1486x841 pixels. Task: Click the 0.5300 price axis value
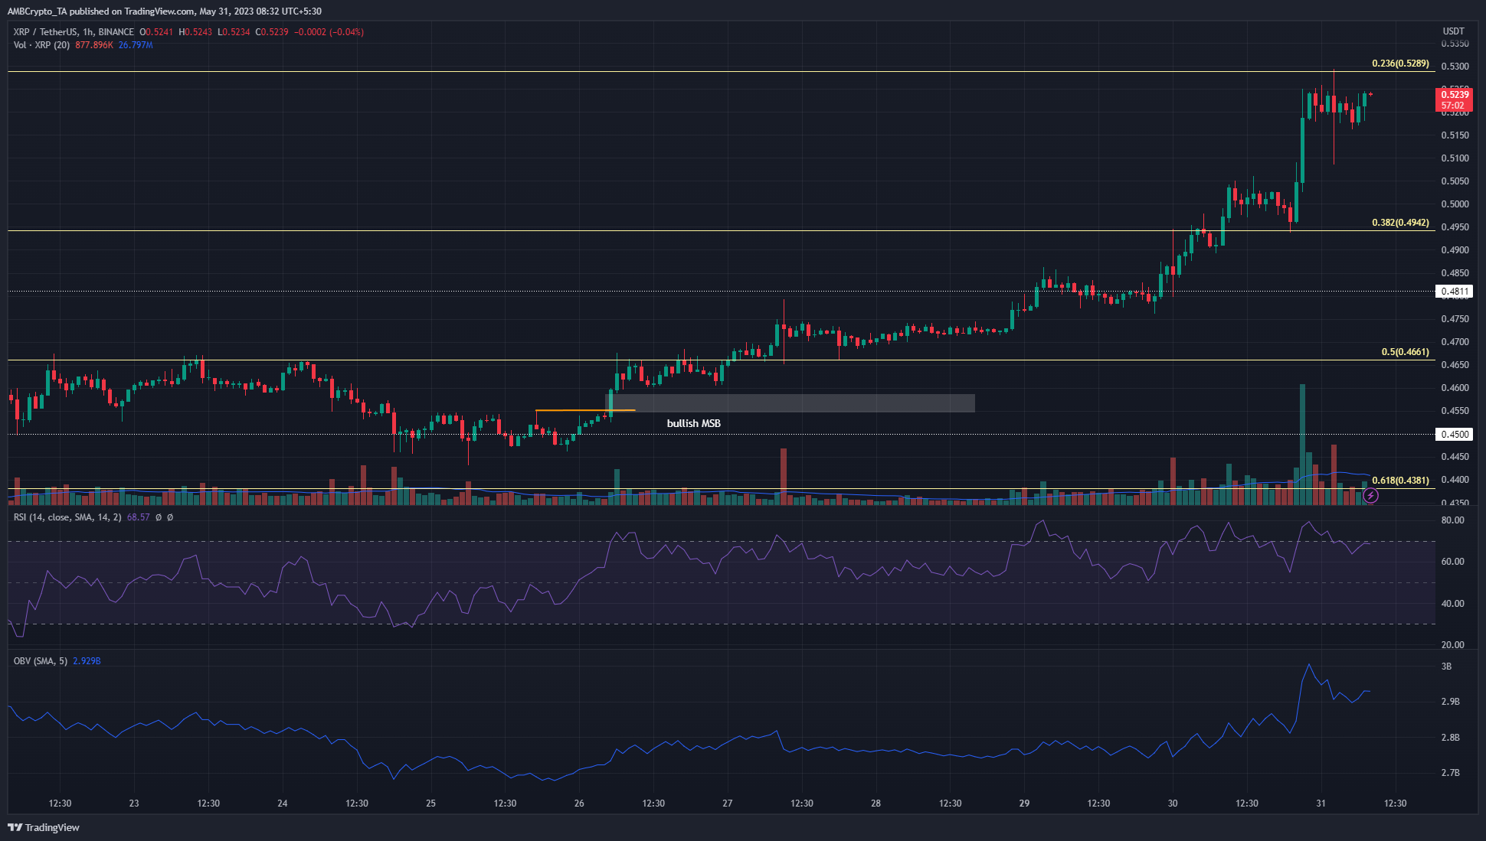tap(1455, 67)
